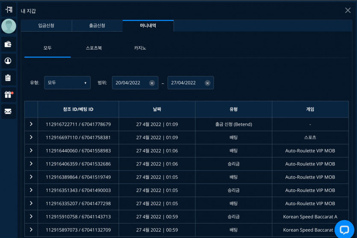The height and width of the screenshot is (238, 357).
Task: Click ID 112916351343 / 67041490003
Action: 78,190
